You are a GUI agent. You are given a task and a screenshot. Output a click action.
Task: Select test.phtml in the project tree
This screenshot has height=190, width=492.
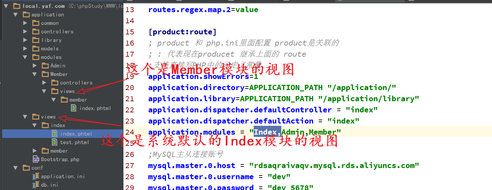click(x=75, y=142)
